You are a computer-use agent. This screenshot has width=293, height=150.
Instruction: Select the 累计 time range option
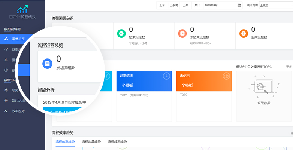[197, 5]
